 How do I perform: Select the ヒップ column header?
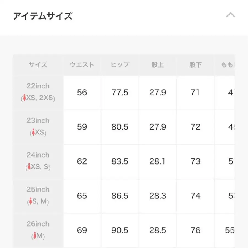pyautogui.click(x=120, y=65)
